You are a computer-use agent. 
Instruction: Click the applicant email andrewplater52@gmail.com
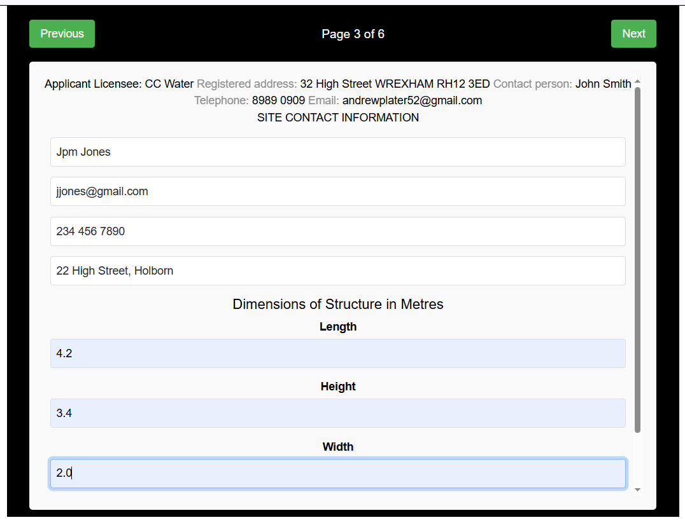click(x=412, y=100)
